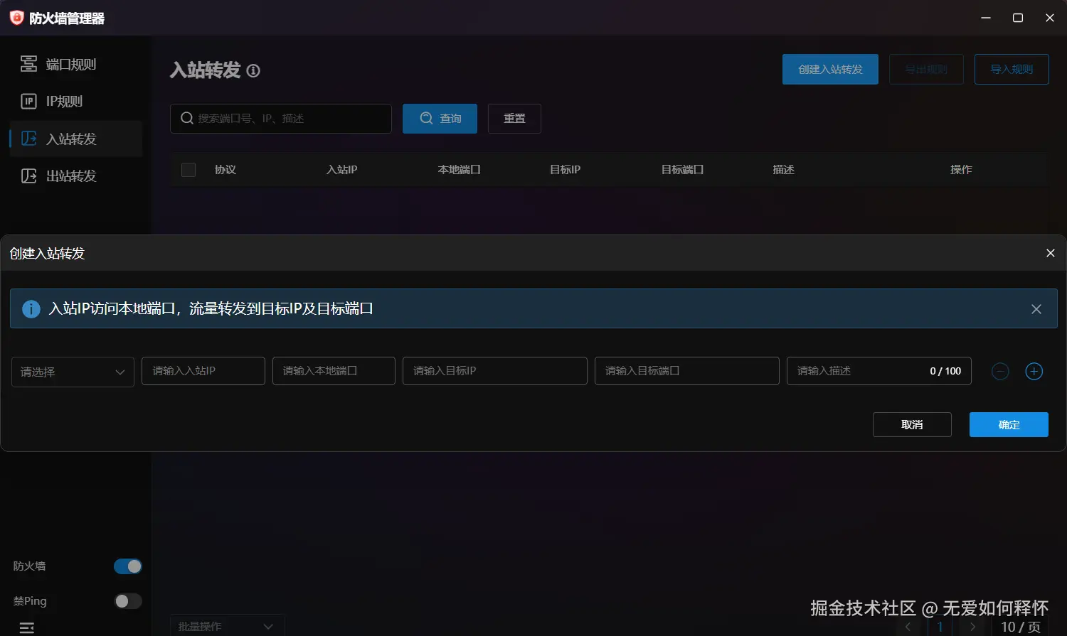This screenshot has height=636, width=1067.
Task: Enable the 禁Ping switch
Action: pos(128,601)
